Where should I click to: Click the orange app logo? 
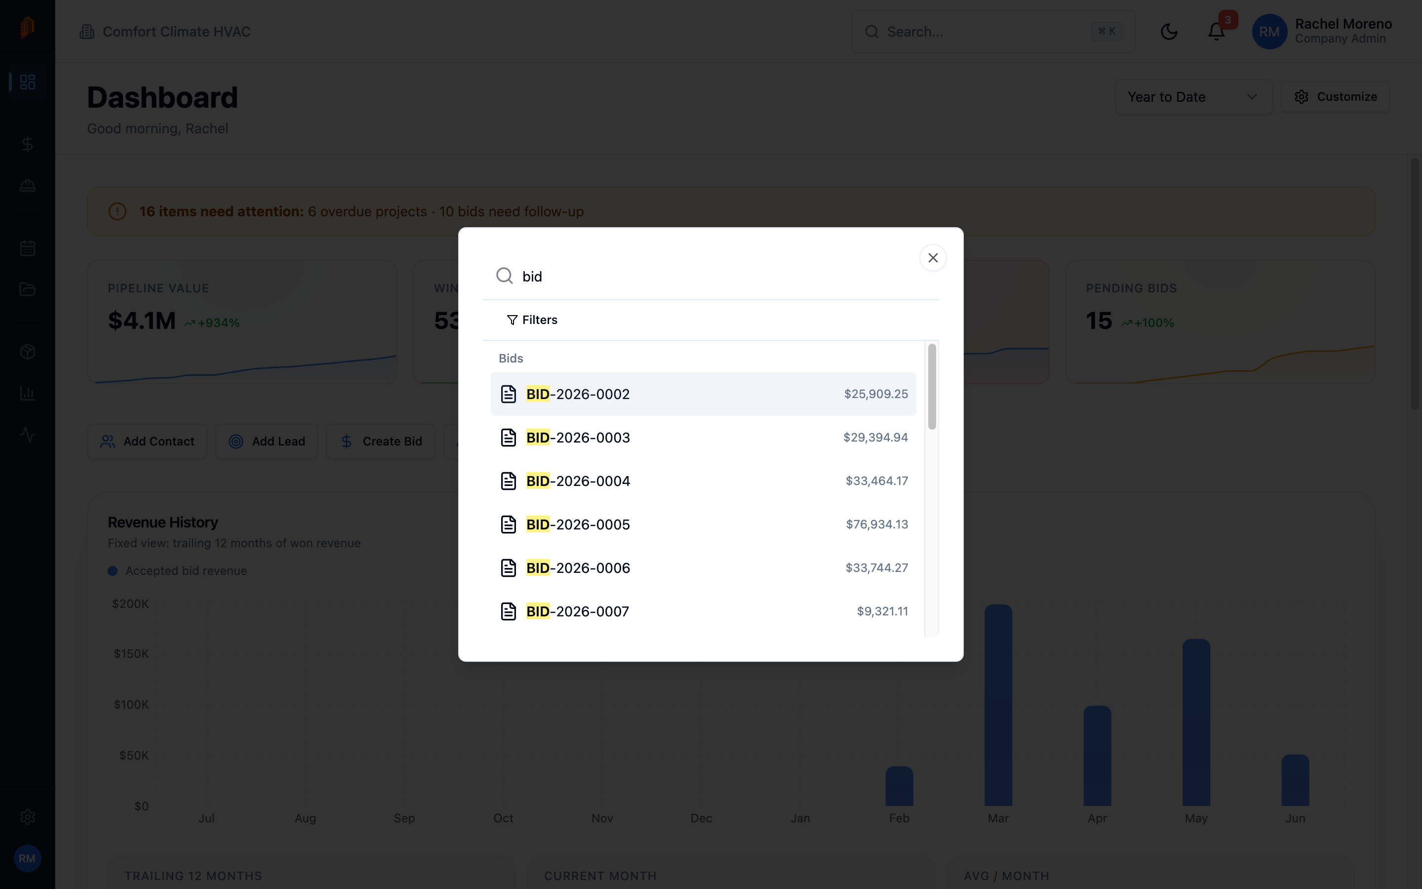tap(28, 27)
